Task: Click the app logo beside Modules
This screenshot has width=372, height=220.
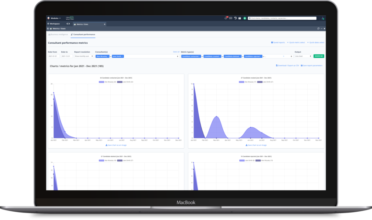Action: click(49, 18)
